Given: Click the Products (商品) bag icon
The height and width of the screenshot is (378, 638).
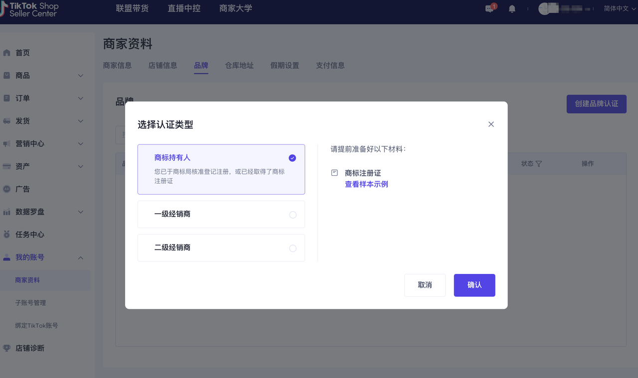Looking at the screenshot, I should 7,76.
